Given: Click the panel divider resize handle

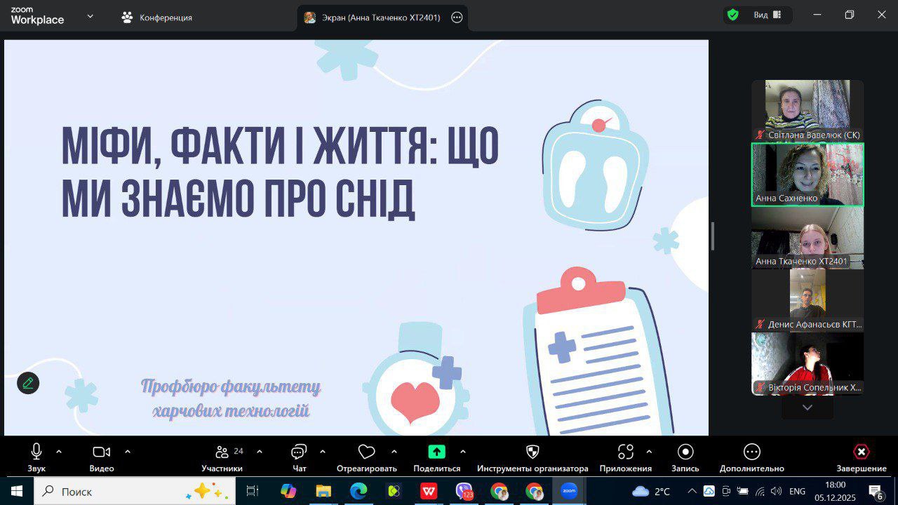Looking at the screenshot, I should click(713, 236).
